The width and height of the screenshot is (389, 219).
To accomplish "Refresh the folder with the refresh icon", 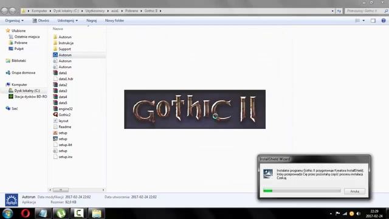I will point(339,11).
